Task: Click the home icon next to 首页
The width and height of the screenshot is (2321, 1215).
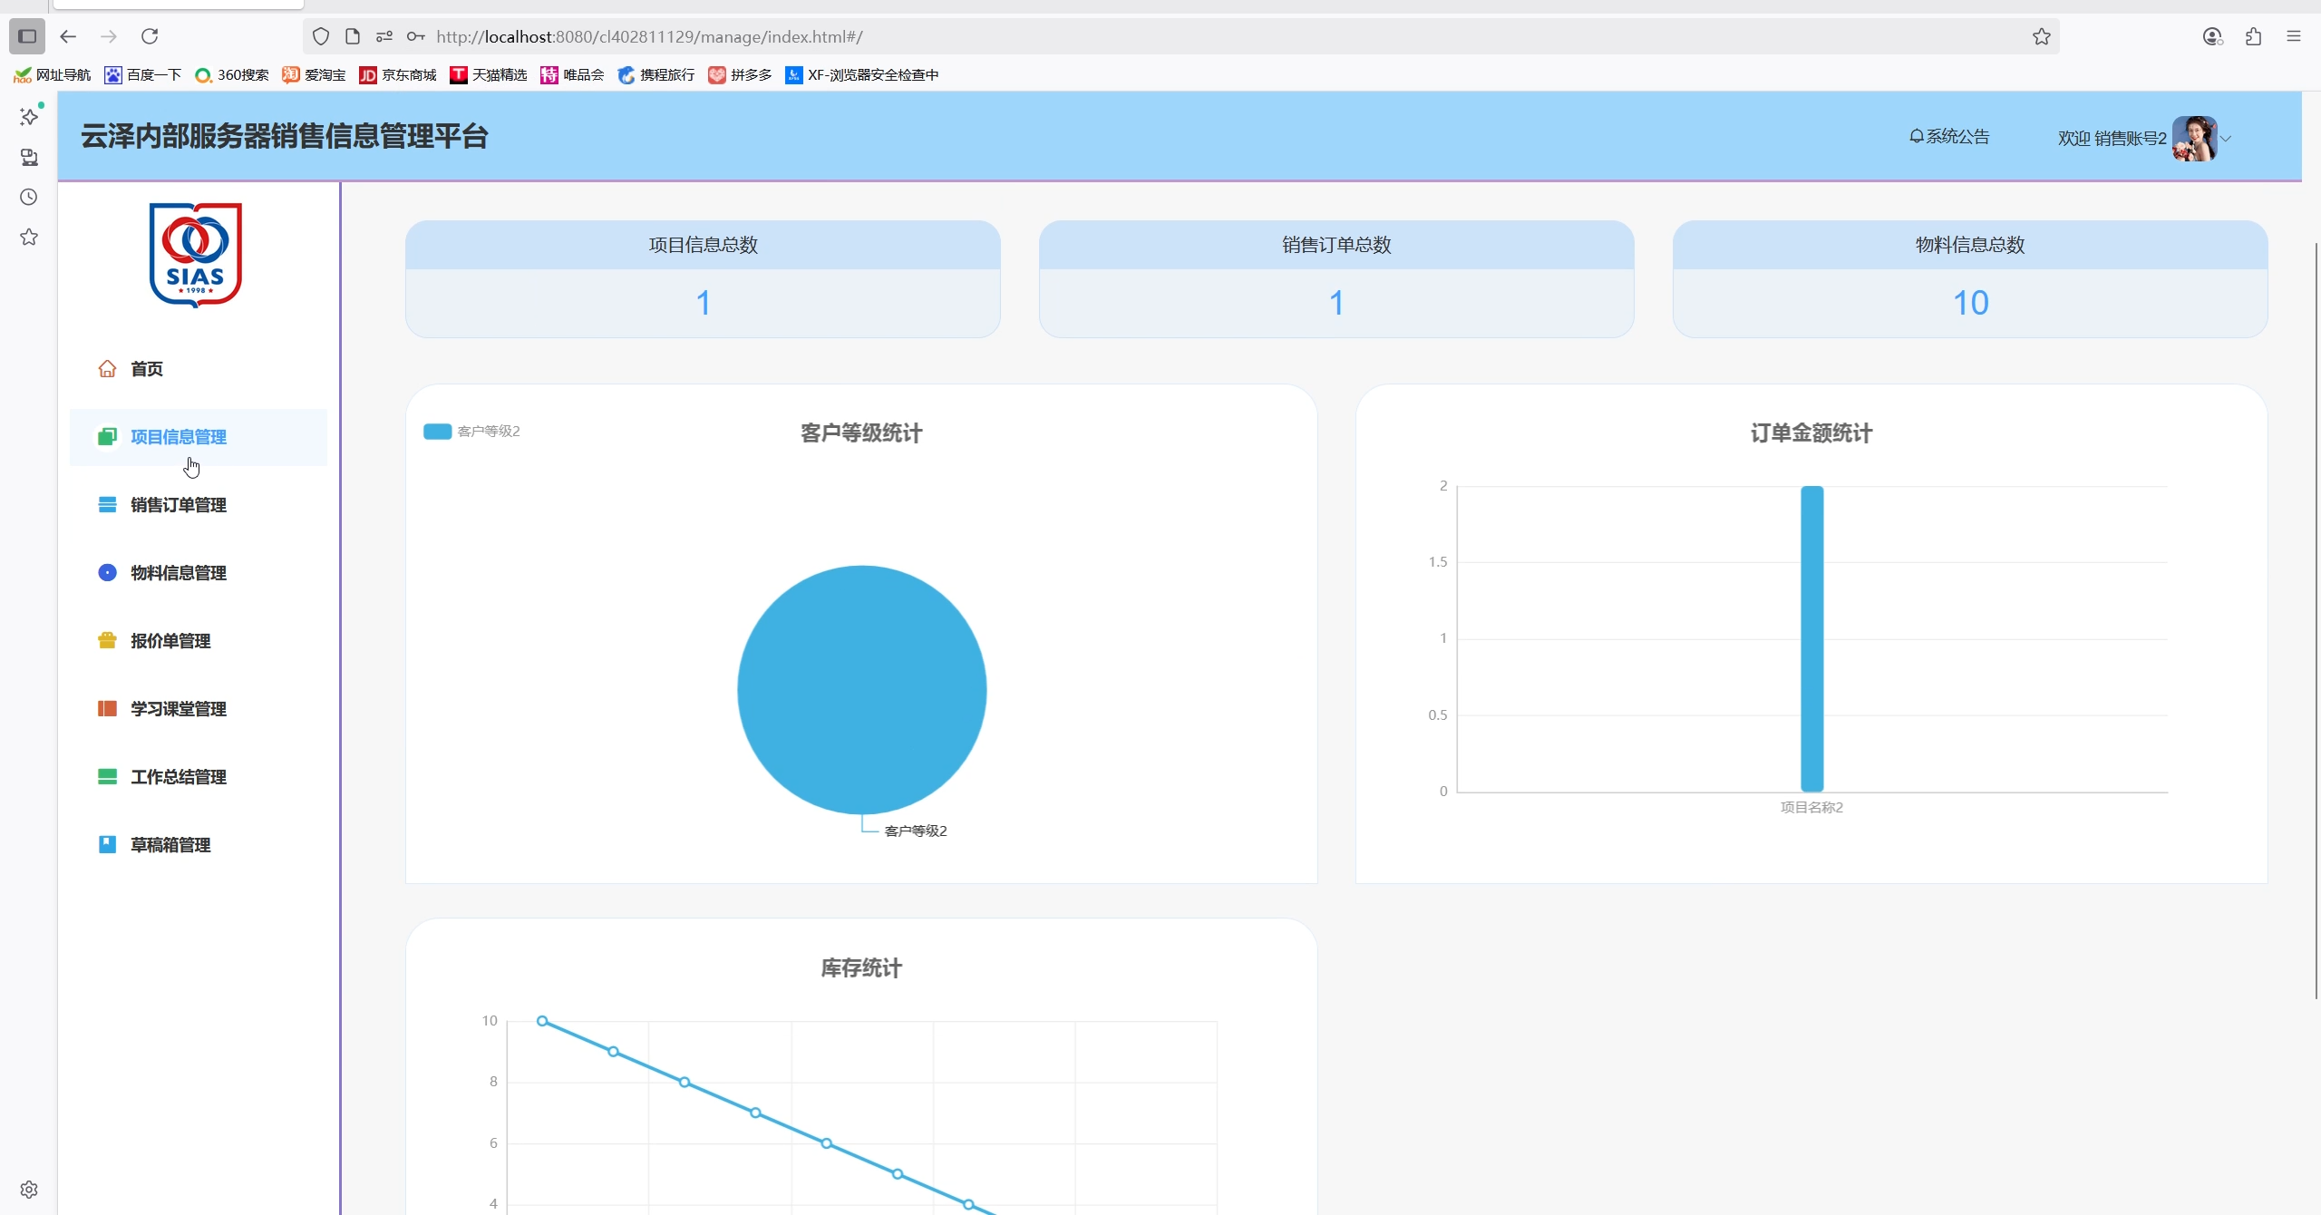Action: (107, 368)
